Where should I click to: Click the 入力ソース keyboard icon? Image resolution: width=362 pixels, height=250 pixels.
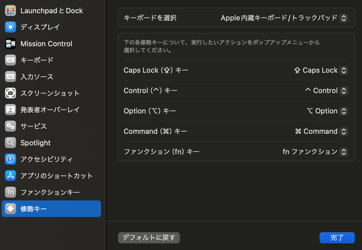pos(10,77)
